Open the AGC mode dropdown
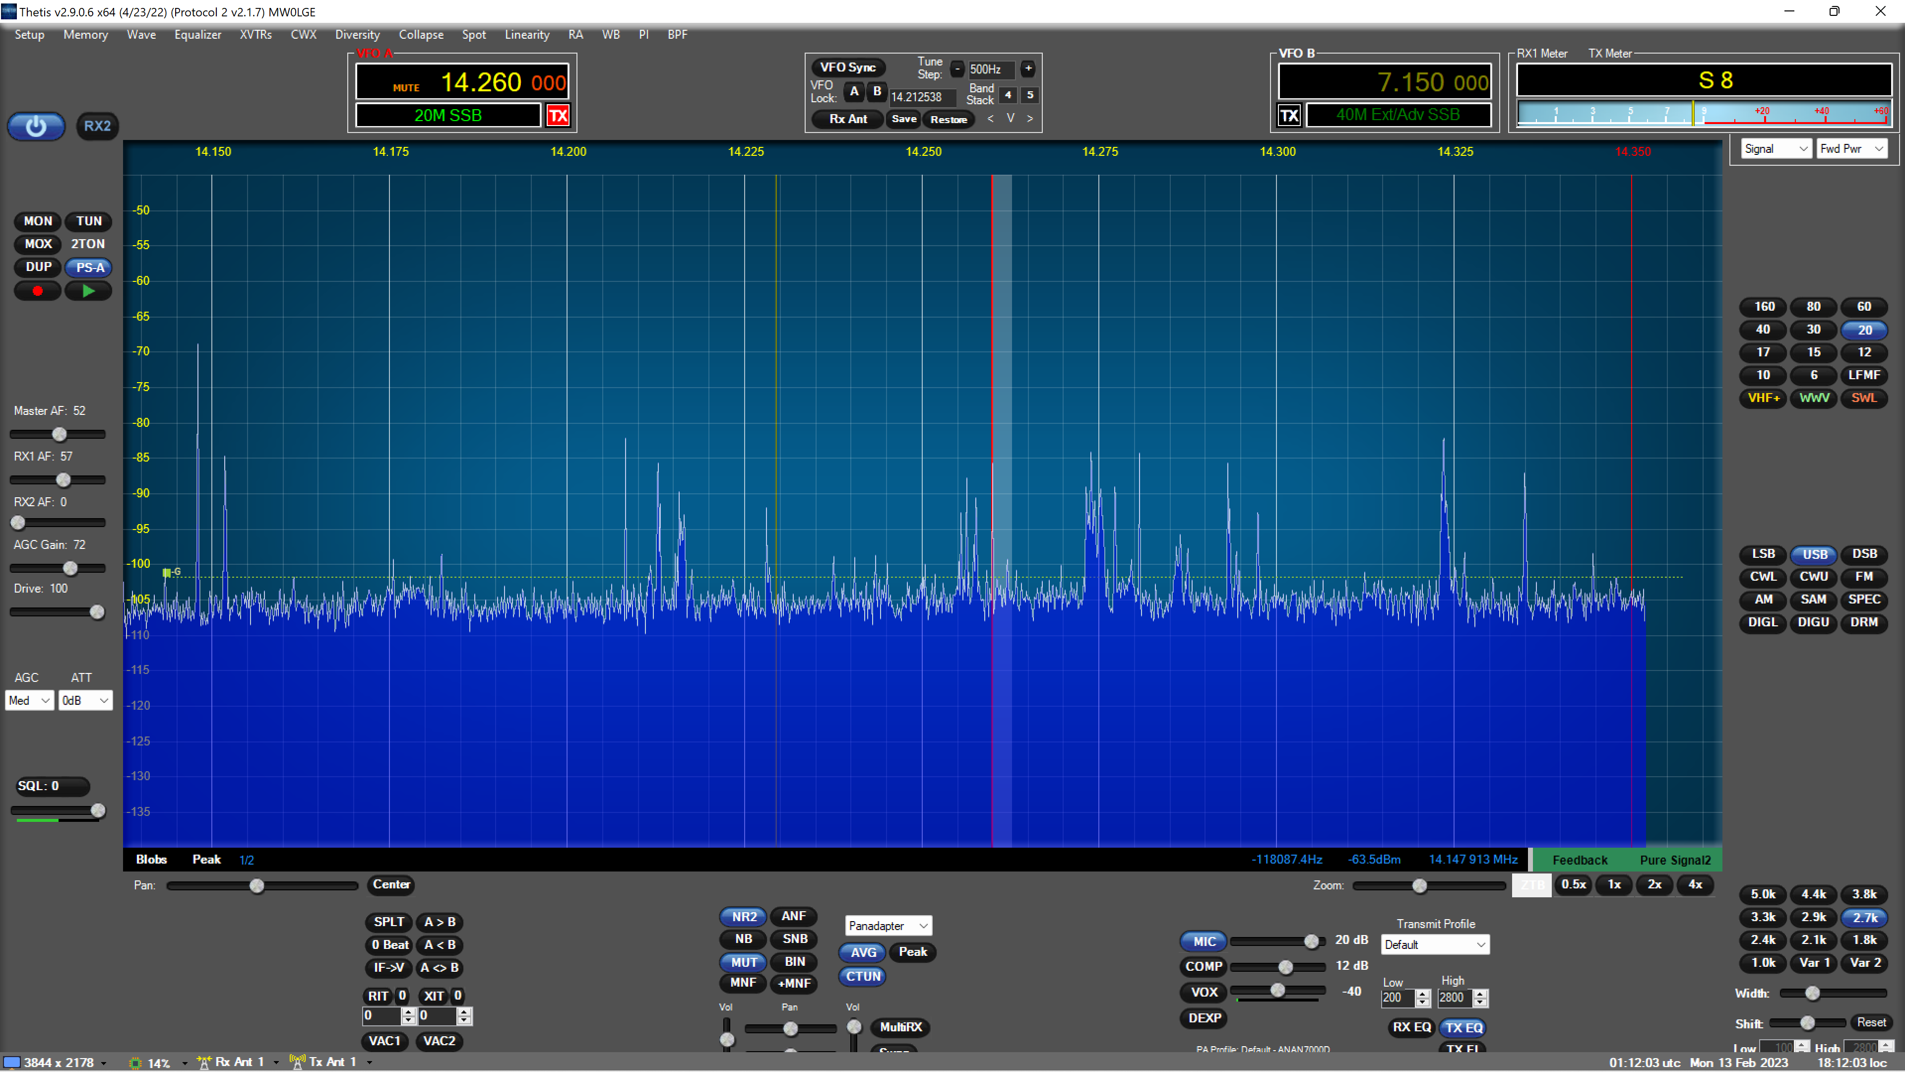This screenshot has height=1072, width=1905. coord(30,701)
